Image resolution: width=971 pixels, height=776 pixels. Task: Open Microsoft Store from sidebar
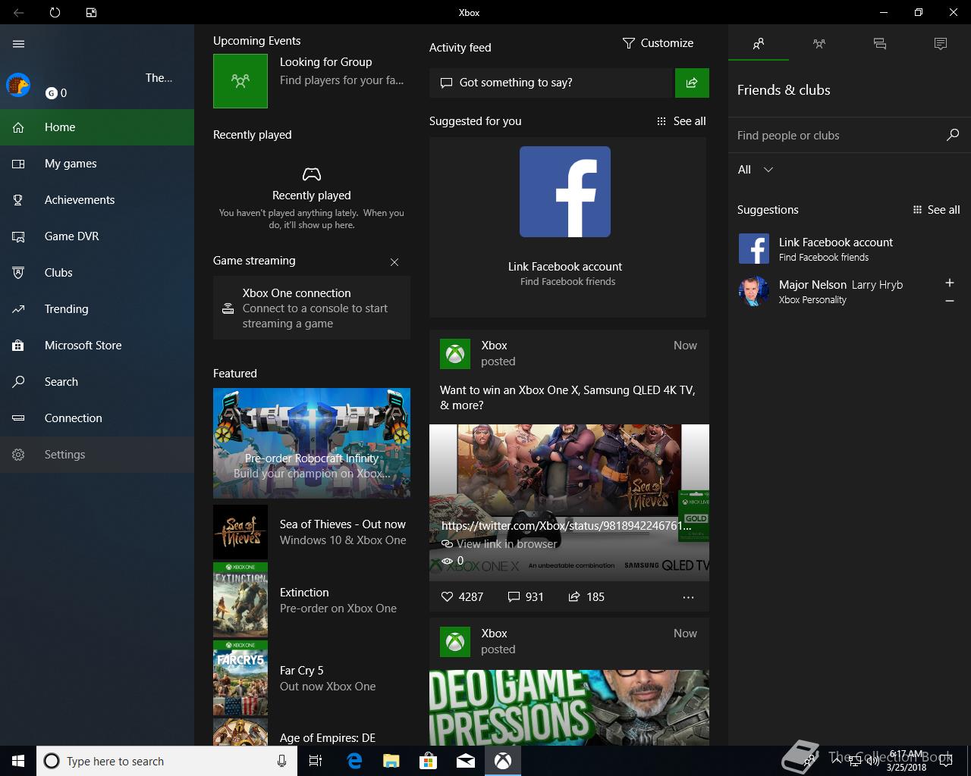pos(97,346)
